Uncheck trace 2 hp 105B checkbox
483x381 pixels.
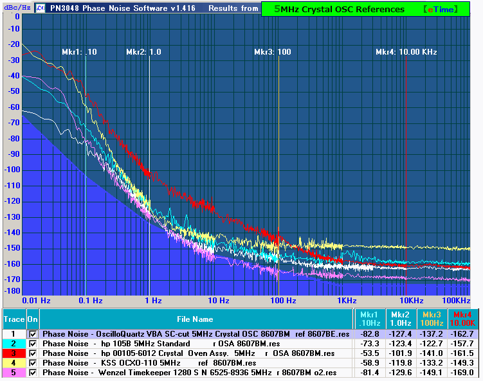[x=33, y=344]
